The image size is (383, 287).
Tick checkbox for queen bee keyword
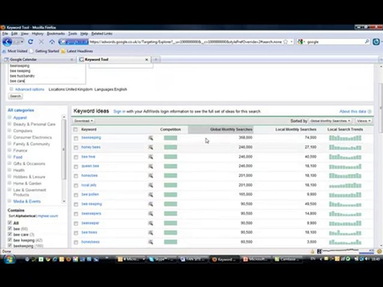pyautogui.click(x=76, y=167)
